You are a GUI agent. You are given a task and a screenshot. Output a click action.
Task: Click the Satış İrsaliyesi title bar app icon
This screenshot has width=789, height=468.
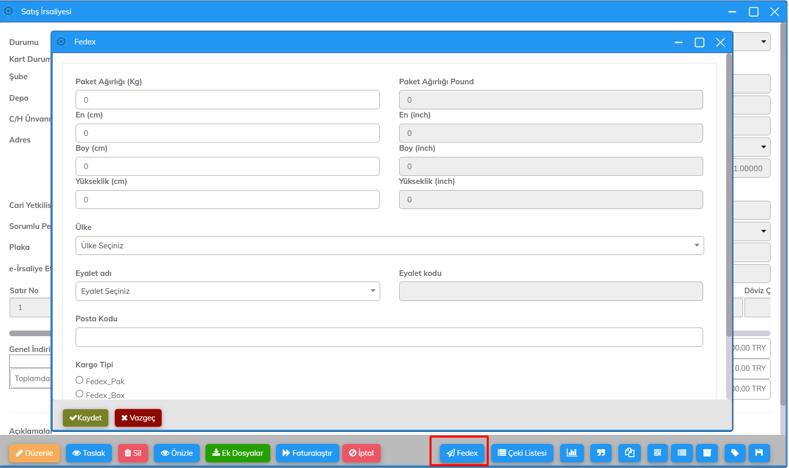(9, 11)
